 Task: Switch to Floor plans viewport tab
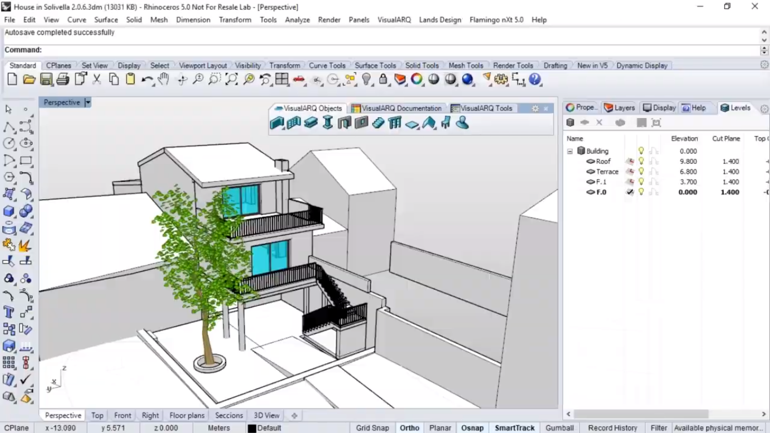187,415
